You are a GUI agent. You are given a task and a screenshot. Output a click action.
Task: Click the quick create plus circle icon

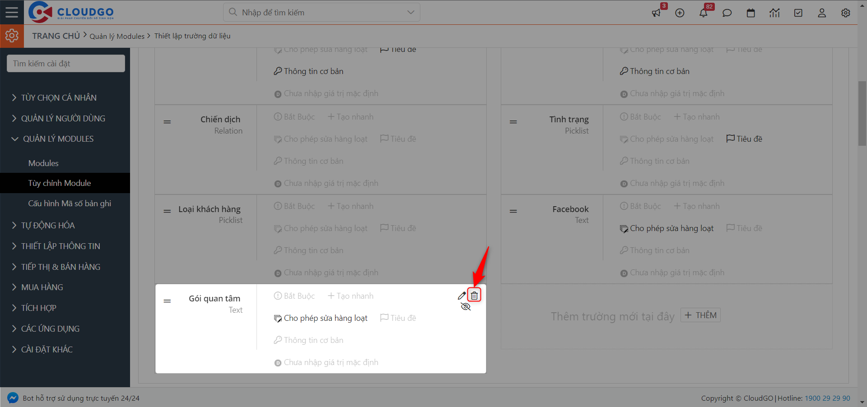(x=680, y=13)
